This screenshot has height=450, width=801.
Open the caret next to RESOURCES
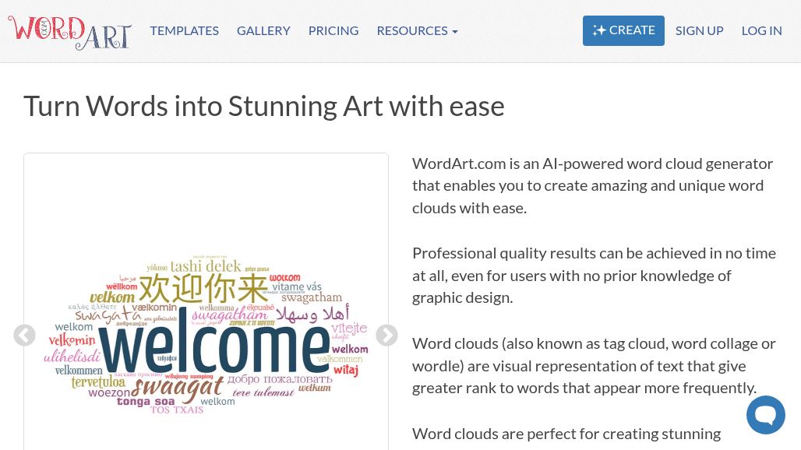pos(454,32)
